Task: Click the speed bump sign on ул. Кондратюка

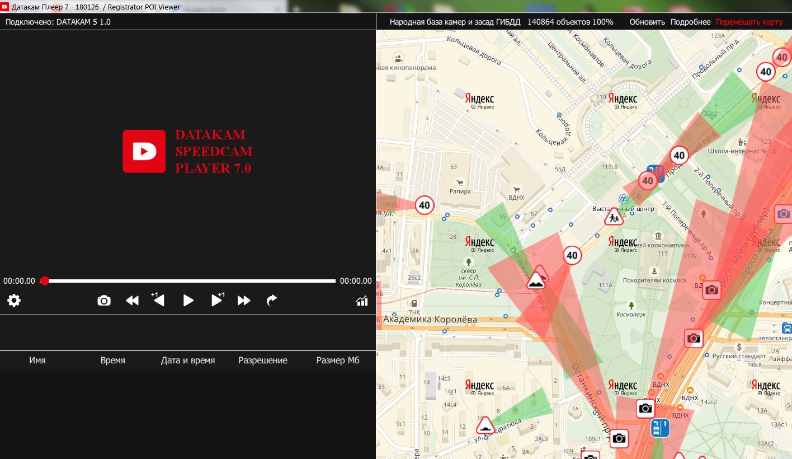Action: (x=485, y=426)
